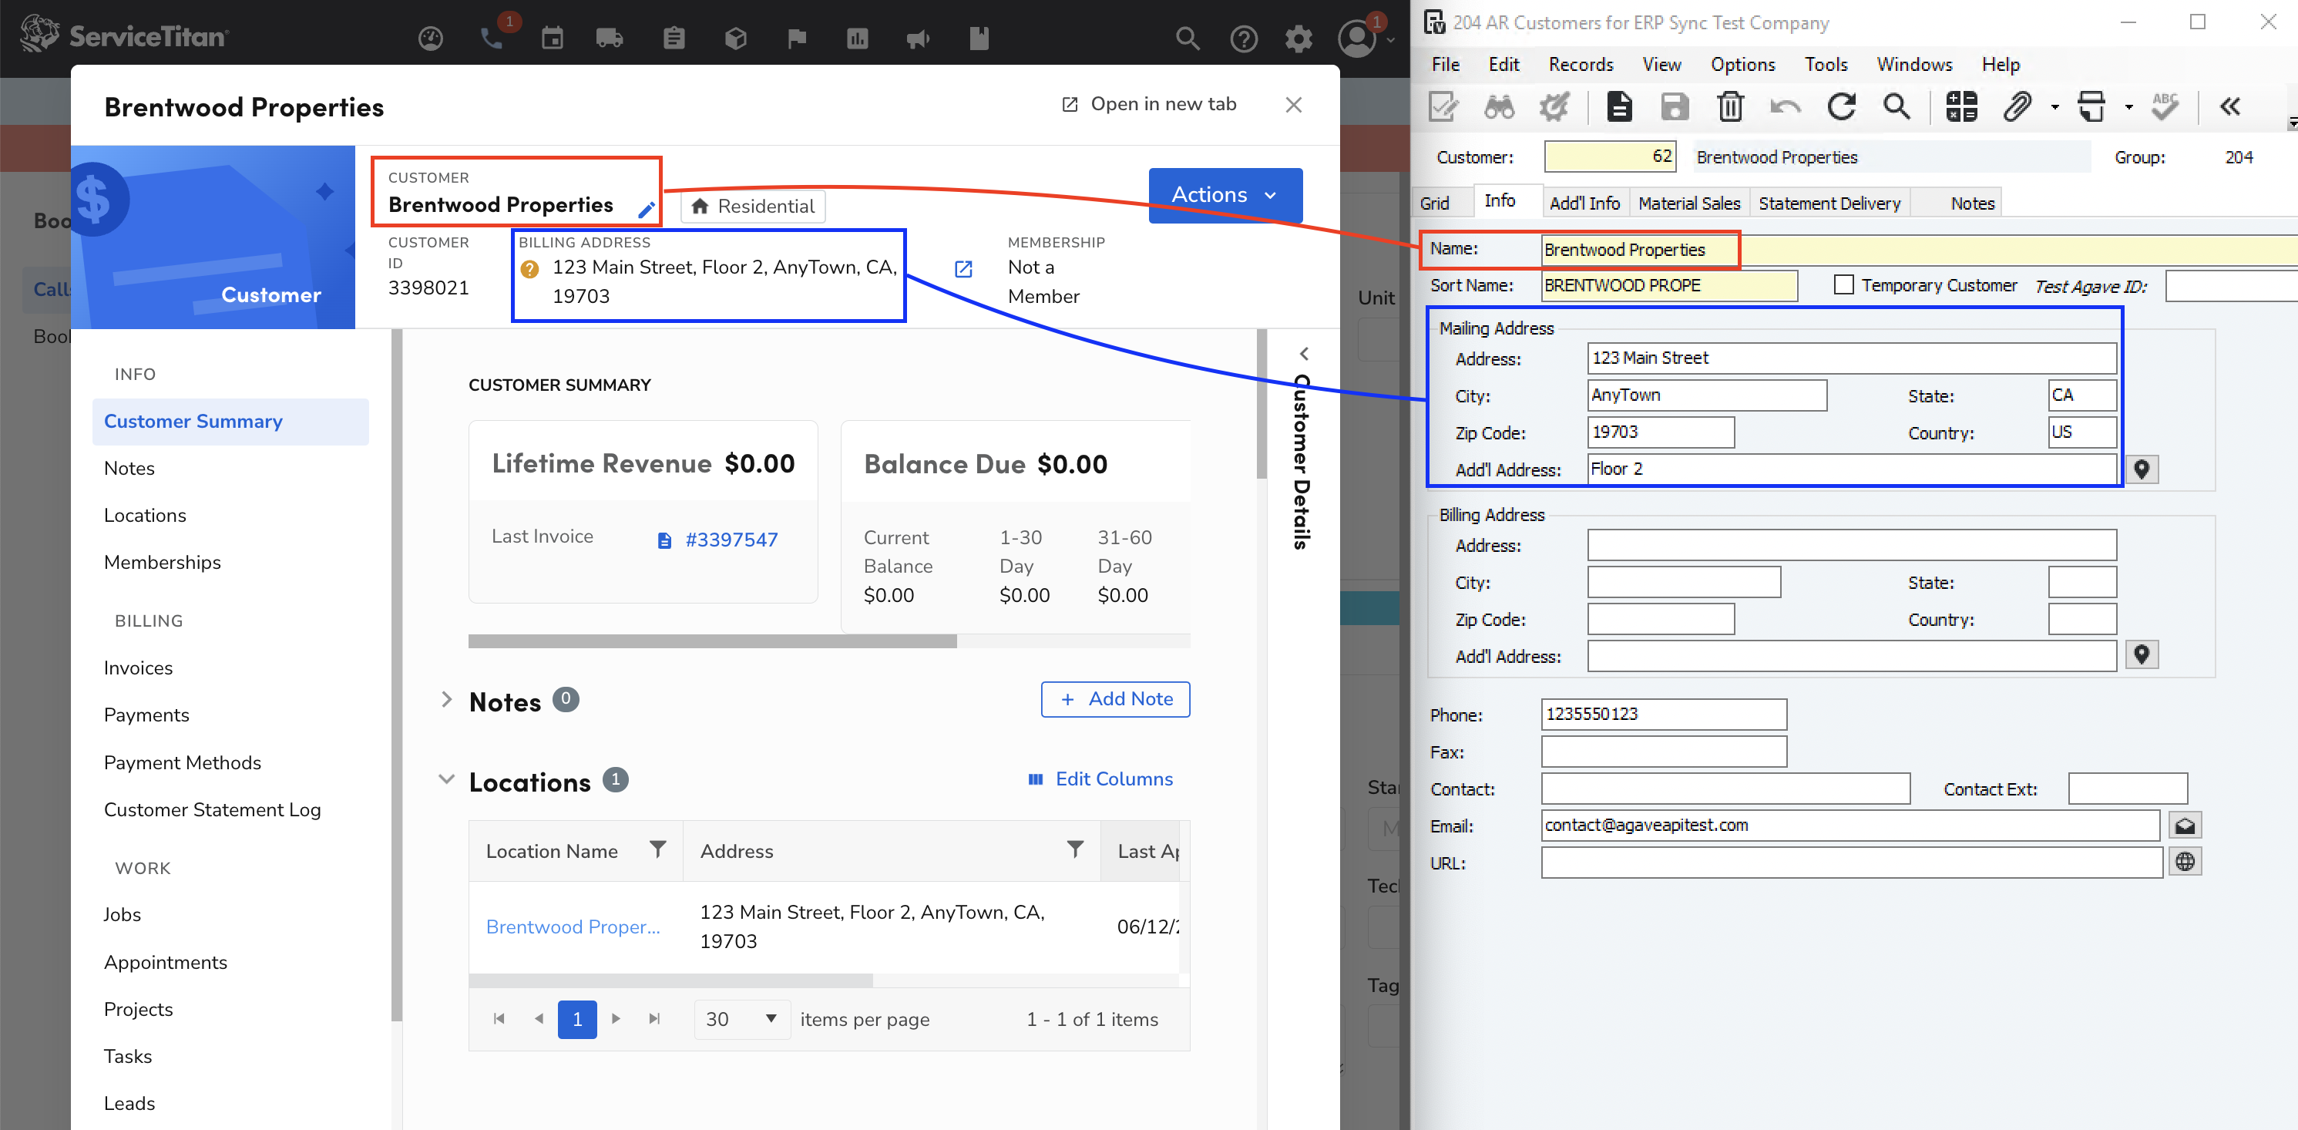2298x1130 pixels.
Task: Open the calculator icon in AR Customers toolbar
Action: pos(1960,107)
